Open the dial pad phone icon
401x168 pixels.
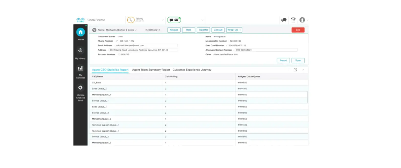click(x=293, y=20)
